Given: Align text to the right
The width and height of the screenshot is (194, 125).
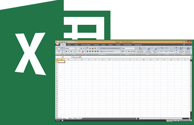Looking at the screenshot, I should point(93,51).
